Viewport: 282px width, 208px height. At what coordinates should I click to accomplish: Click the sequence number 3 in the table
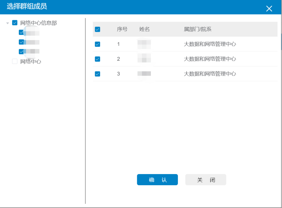point(118,74)
